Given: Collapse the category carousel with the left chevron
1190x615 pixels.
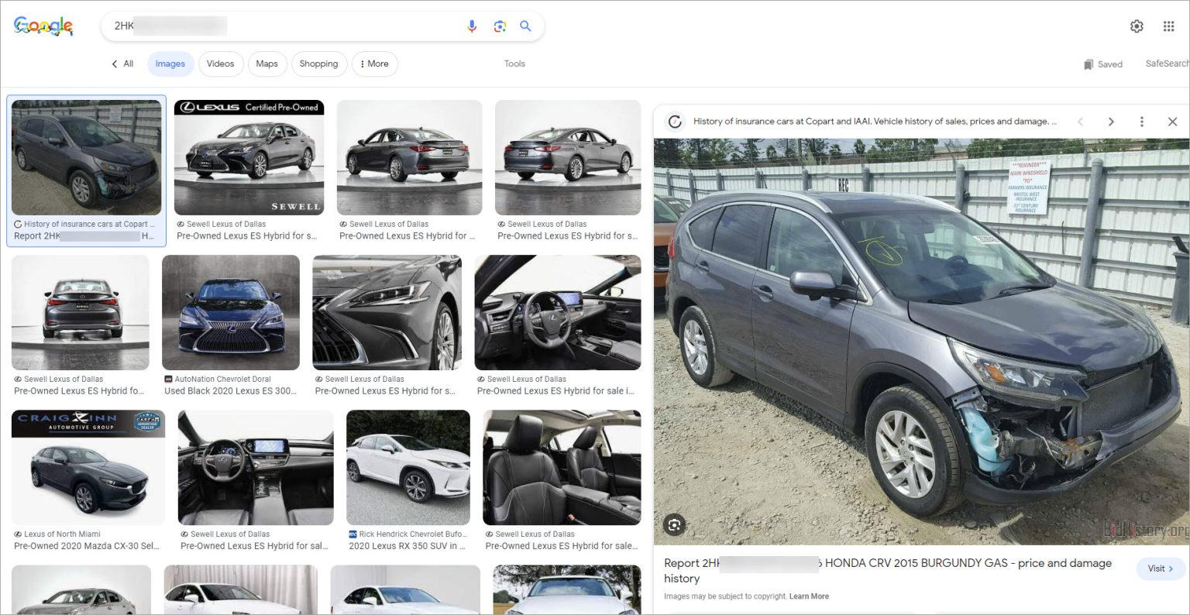Looking at the screenshot, I should pyautogui.click(x=115, y=64).
